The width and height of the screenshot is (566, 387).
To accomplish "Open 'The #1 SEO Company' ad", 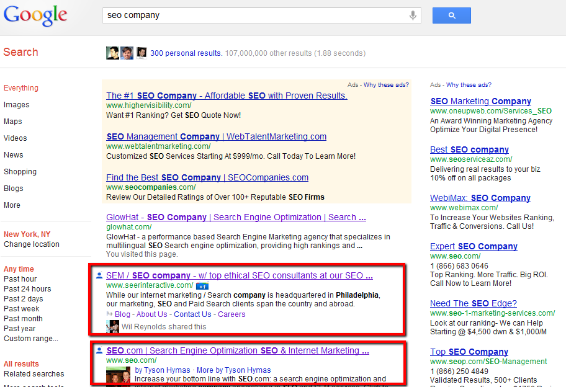I will pyautogui.click(x=227, y=96).
